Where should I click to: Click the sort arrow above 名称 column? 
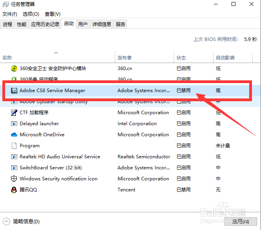(x=56, y=53)
